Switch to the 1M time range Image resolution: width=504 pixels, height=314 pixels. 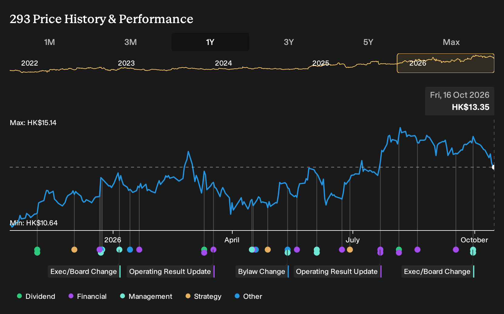point(49,42)
